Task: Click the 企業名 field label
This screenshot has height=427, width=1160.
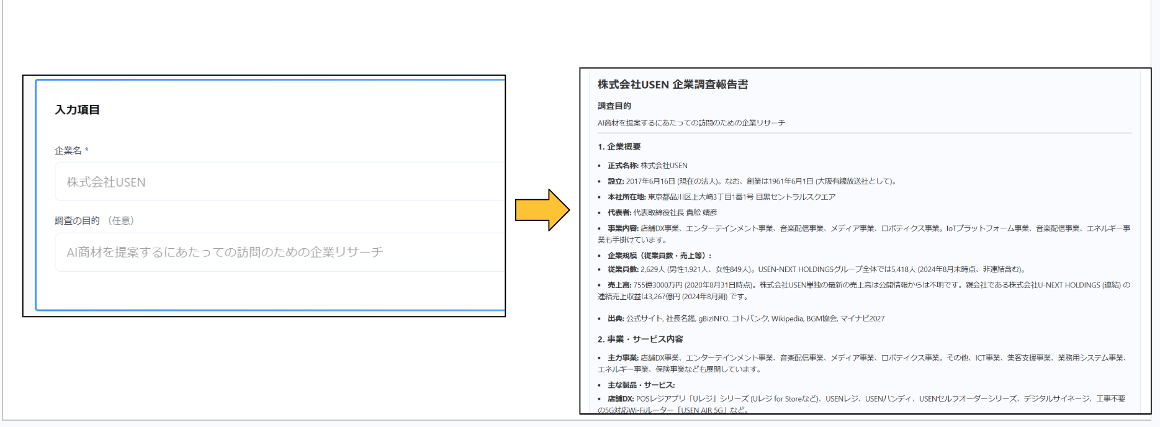Action: click(x=71, y=150)
